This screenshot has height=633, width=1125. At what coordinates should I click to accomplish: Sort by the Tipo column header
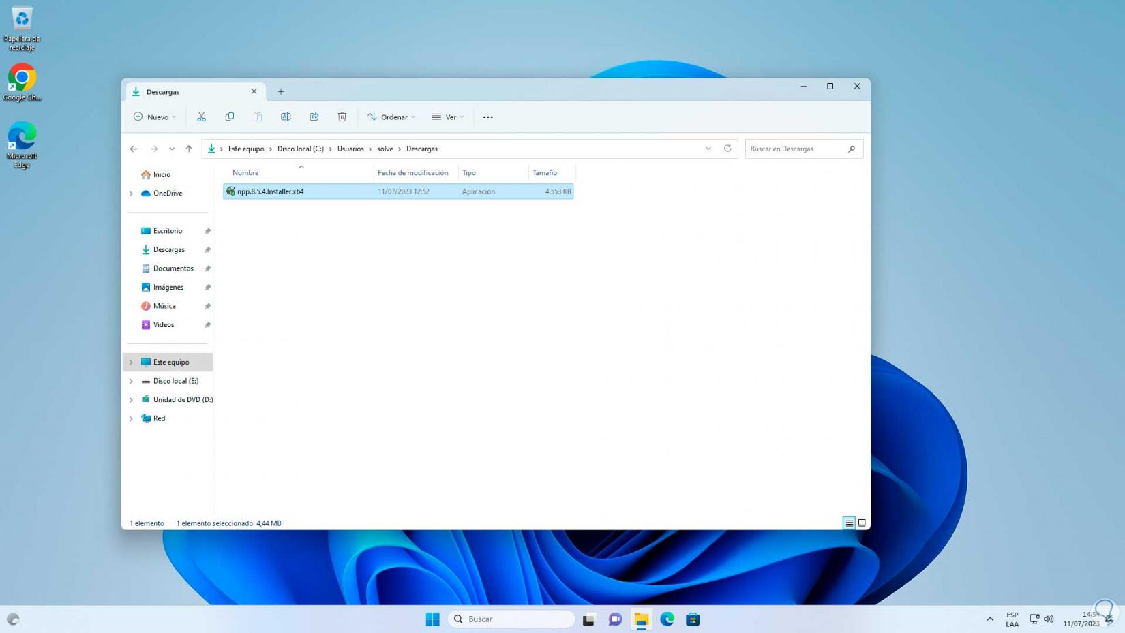point(469,173)
